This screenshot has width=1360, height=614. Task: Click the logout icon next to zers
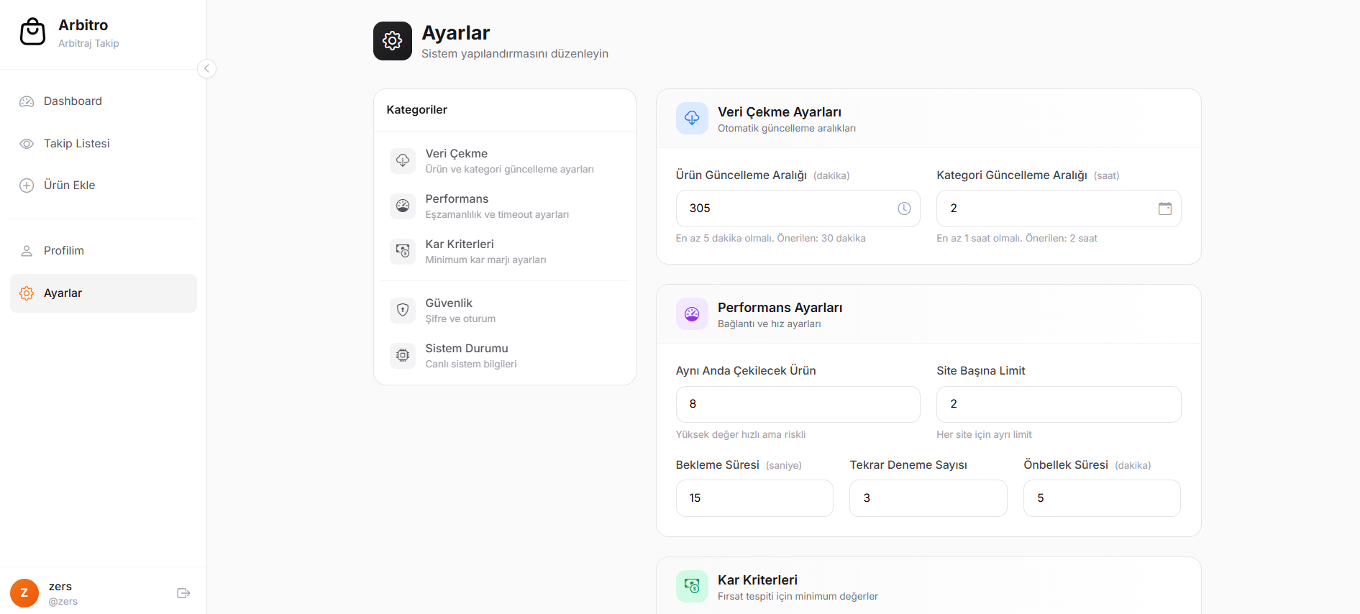[183, 593]
